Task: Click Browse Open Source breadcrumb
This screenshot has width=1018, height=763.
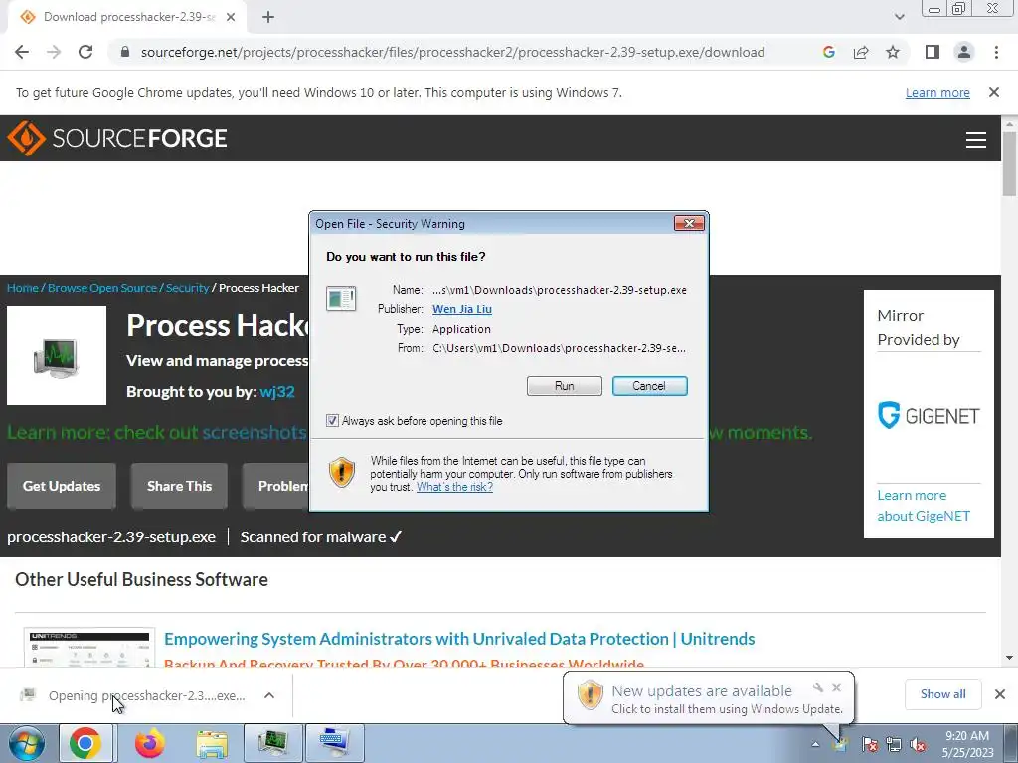Action: tap(102, 288)
